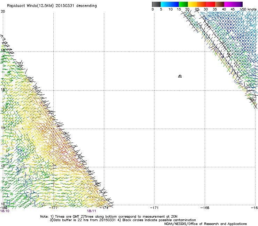Click the cyan 5-10 knots legend segment

pos(165,4)
